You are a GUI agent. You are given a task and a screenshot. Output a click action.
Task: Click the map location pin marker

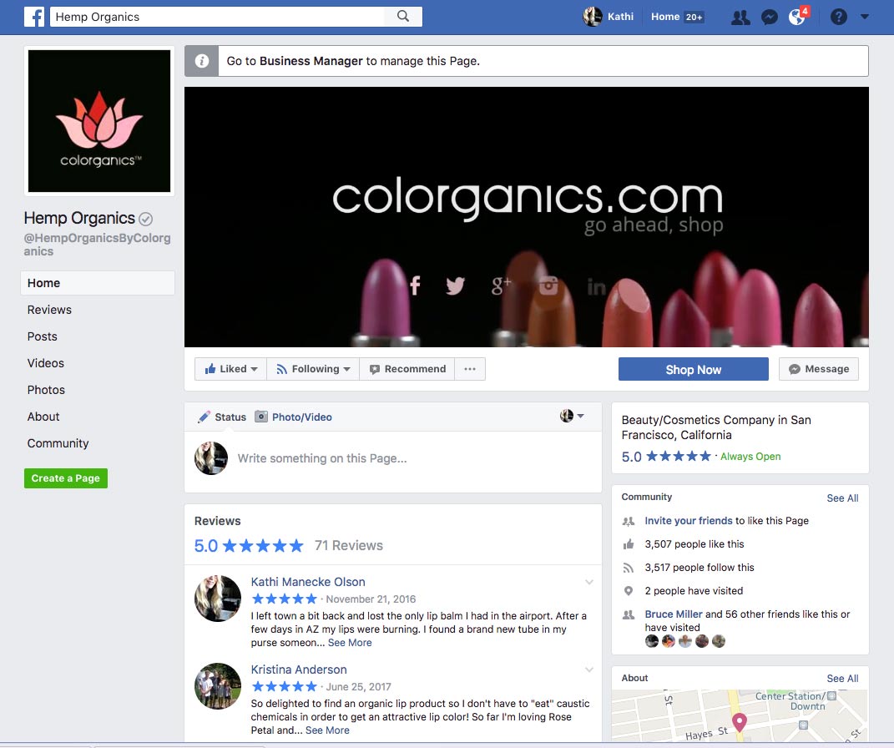pyautogui.click(x=740, y=722)
